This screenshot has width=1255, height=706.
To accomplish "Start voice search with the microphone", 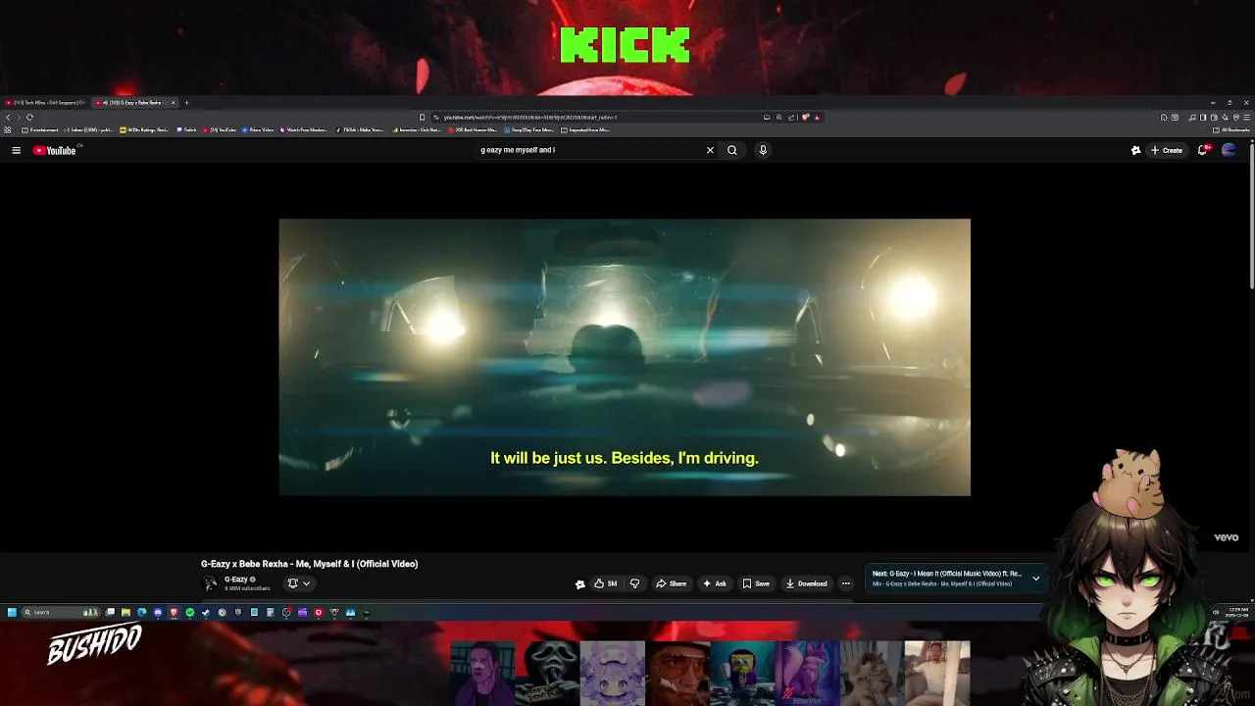I will point(763,150).
